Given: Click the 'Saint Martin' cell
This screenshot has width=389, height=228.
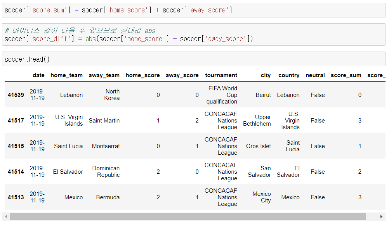Looking at the screenshot, I should 104,121.
